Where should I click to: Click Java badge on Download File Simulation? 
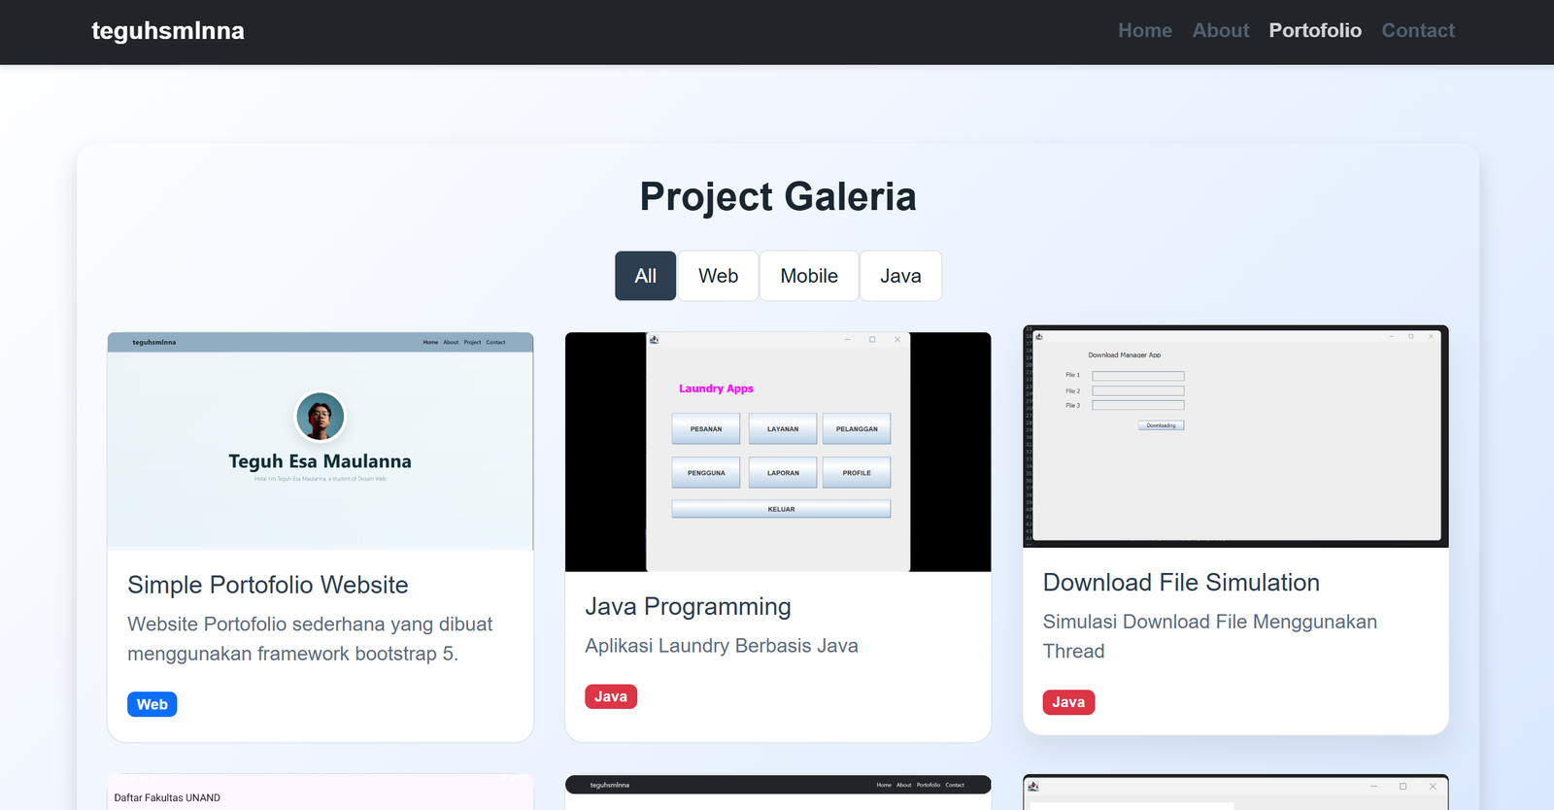click(x=1068, y=702)
